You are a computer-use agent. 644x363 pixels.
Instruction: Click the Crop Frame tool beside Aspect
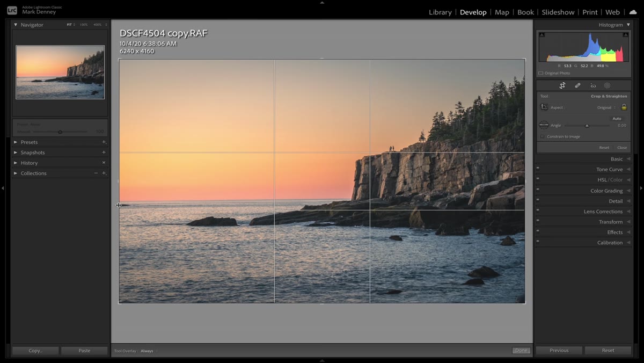click(x=544, y=107)
